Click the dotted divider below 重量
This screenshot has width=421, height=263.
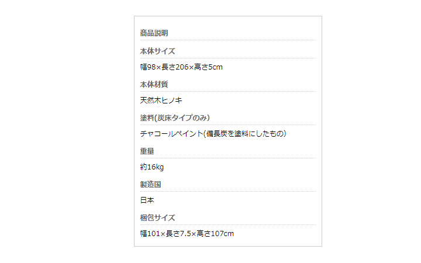(228, 158)
